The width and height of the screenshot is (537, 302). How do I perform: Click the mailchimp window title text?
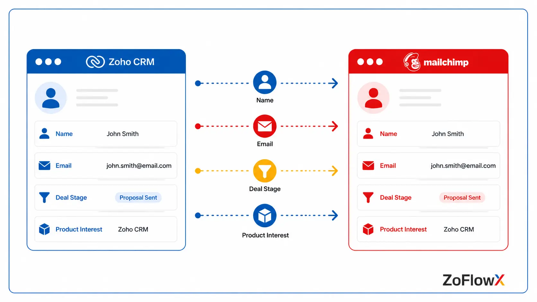(x=446, y=62)
